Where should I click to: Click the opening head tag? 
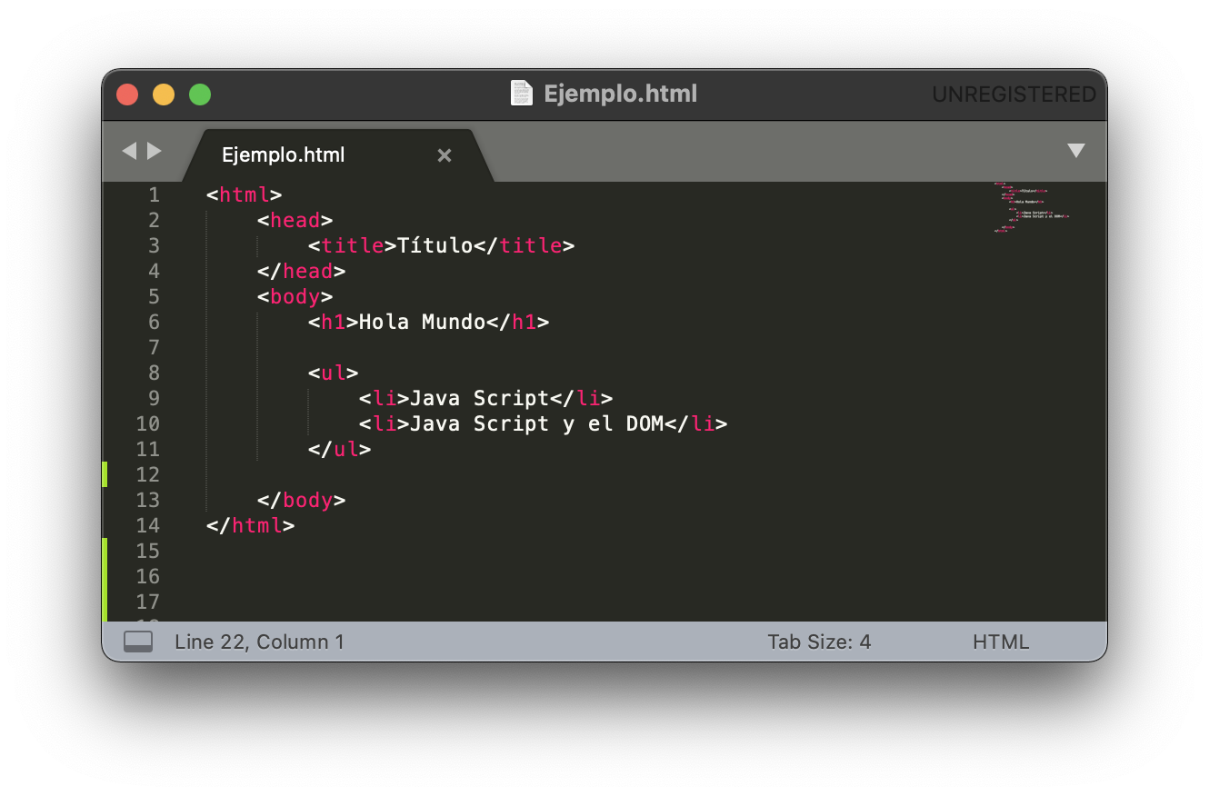(295, 220)
